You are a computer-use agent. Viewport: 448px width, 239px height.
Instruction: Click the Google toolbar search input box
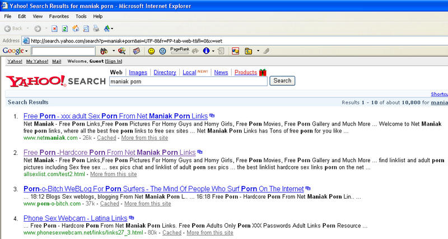pos(63,51)
